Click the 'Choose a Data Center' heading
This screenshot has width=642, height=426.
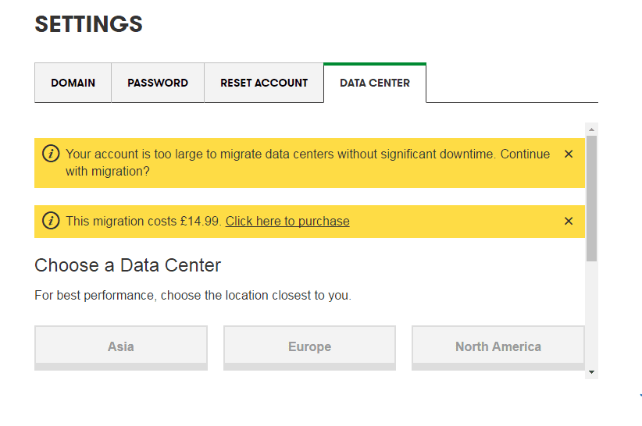pyautogui.click(x=128, y=265)
